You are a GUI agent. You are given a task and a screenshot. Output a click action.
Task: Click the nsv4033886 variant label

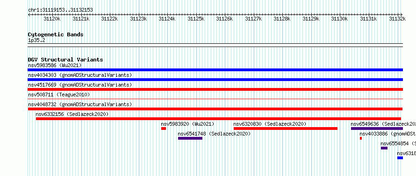[x=387, y=134]
